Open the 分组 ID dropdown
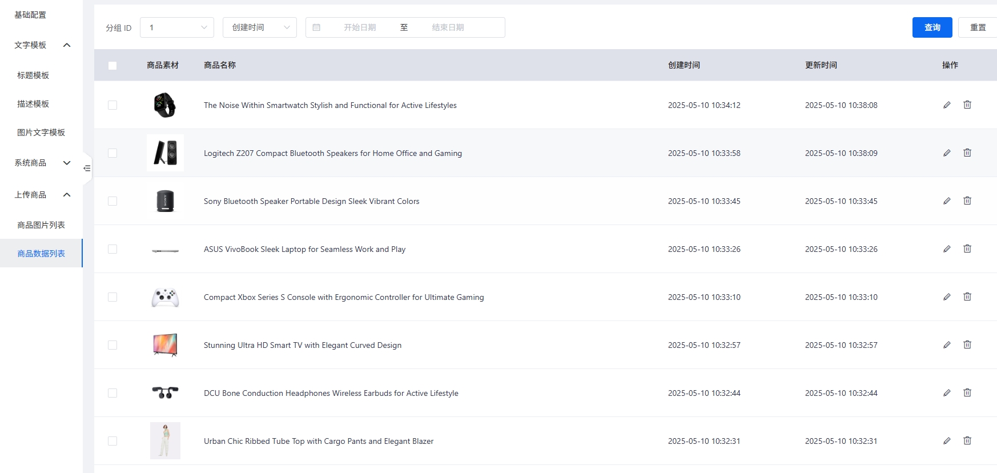The width and height of the screenshot is (997, 473). (x=177, y=27)
